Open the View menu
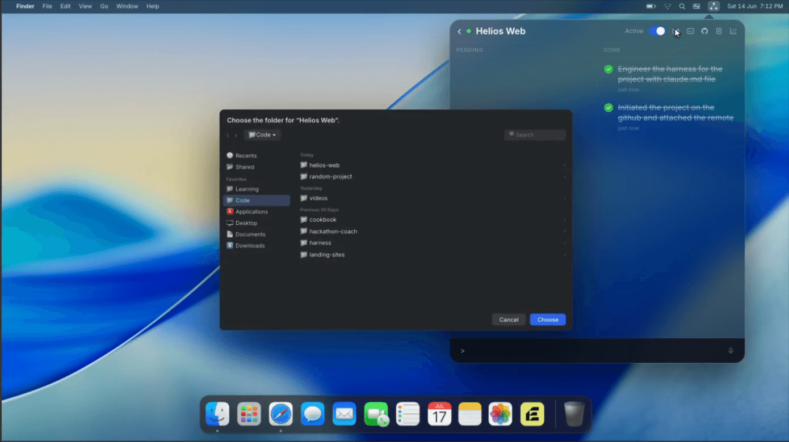 point(85,6)
